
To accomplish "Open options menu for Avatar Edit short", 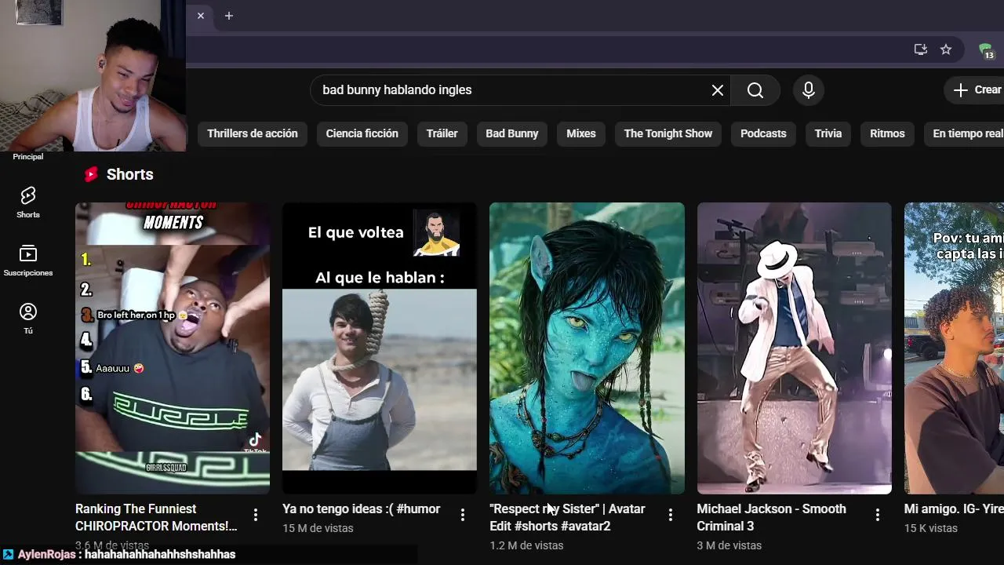I will tap(670, 515).
